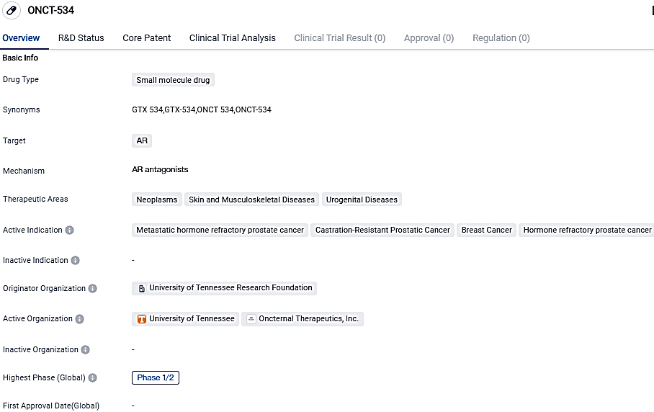Click the AR target tag
The width and height of the screenshot is (654, 412).
142,141
